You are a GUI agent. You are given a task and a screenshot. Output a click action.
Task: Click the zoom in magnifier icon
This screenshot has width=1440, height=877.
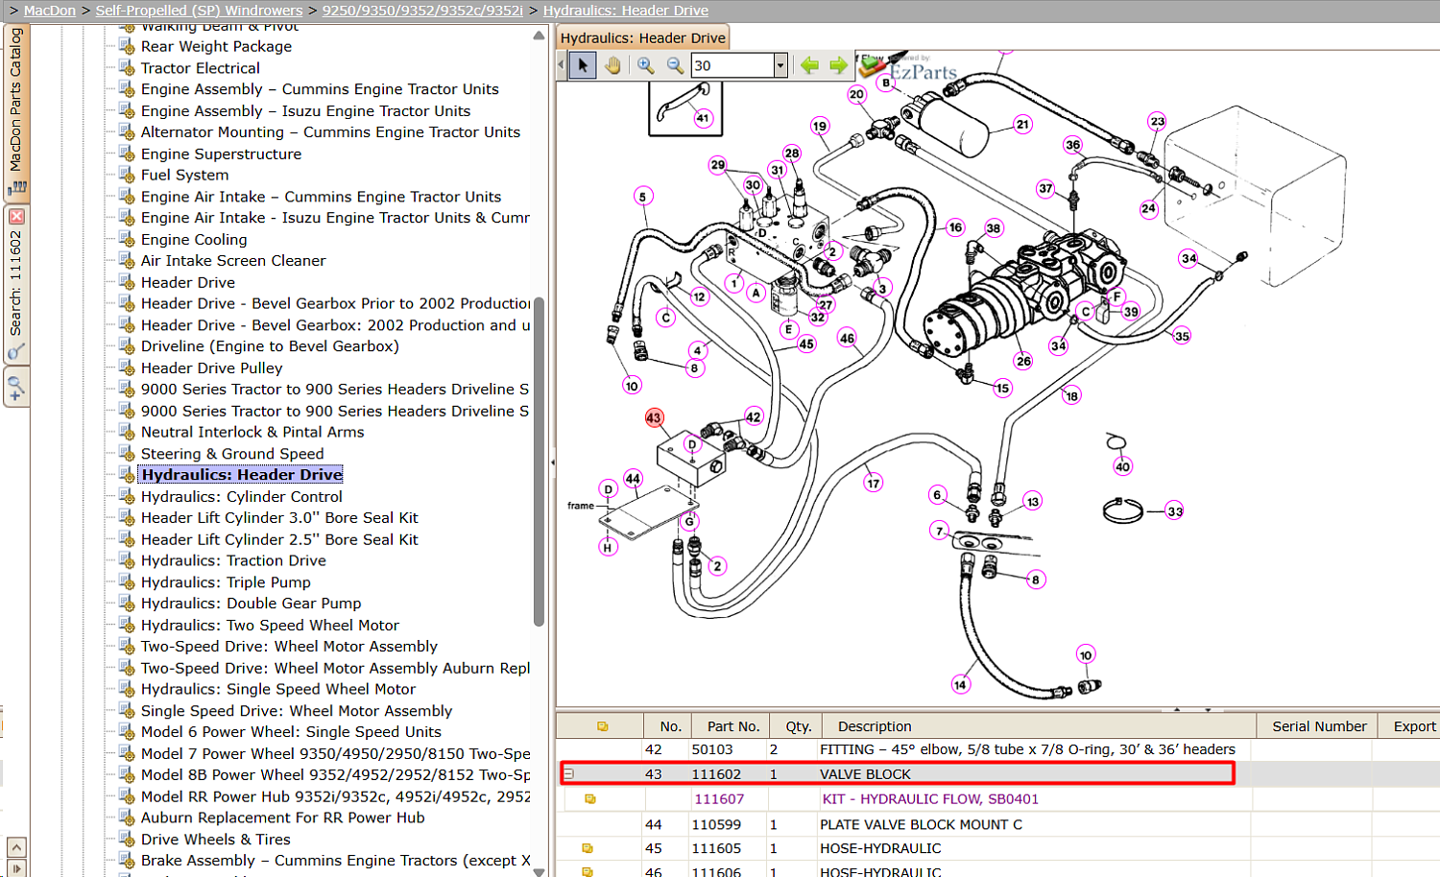pyautogui.click(x=645, y=65)
